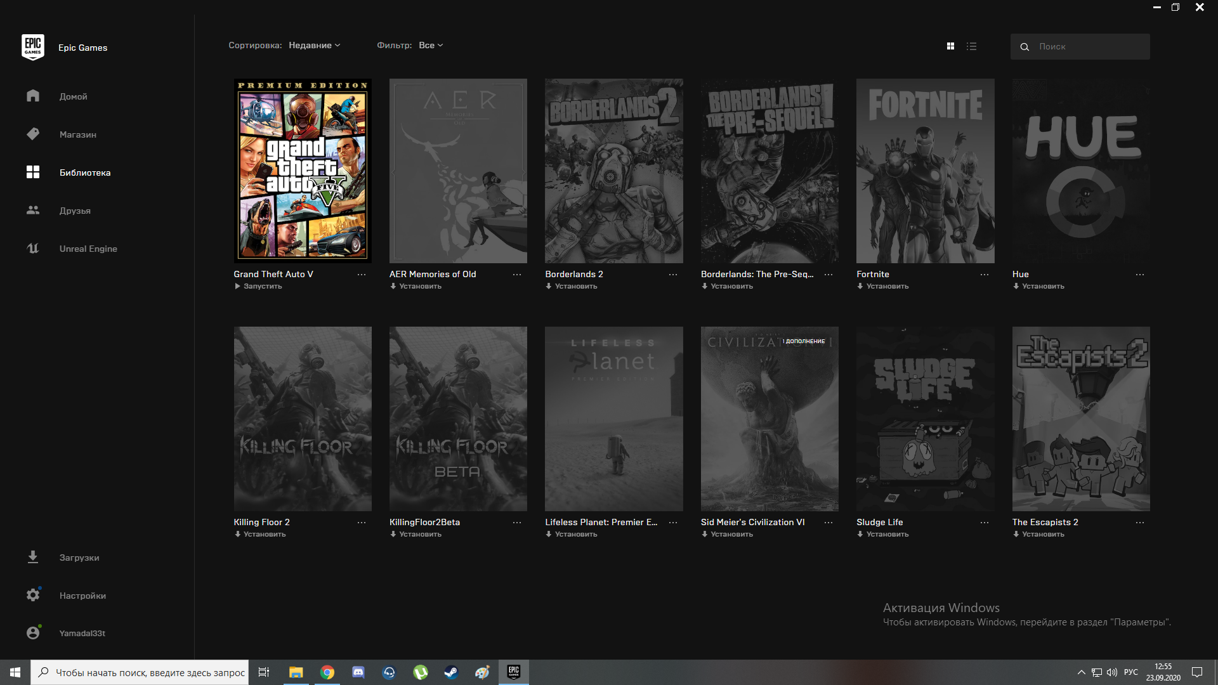Select the Hue game cover thumbnail

[1080, 171]
